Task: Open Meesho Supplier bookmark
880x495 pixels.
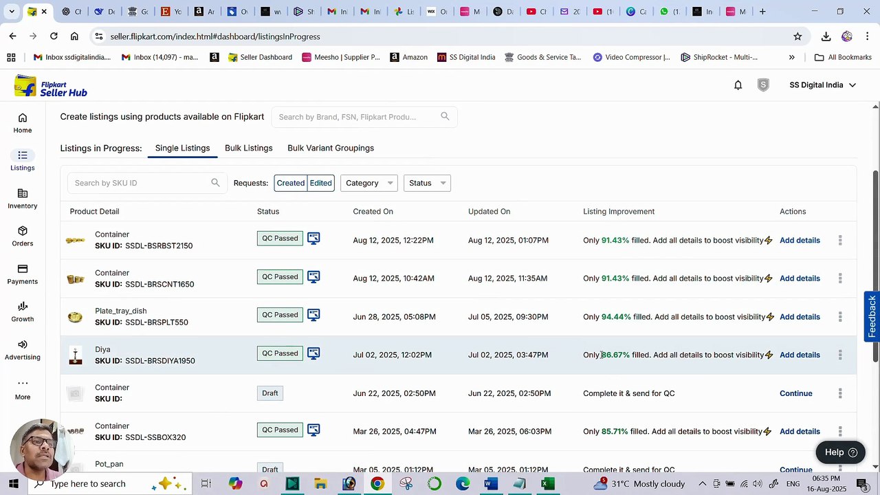Action: (341, 57)
